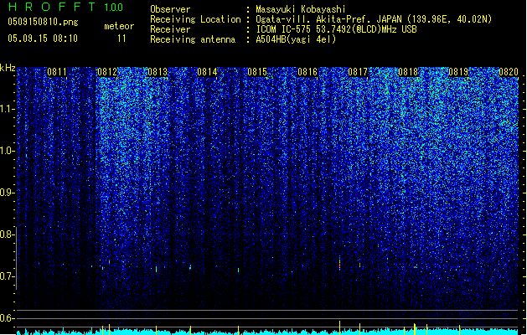Click the 0812 time marker
The image size is (527, 335).
click(x=107, y=72)
